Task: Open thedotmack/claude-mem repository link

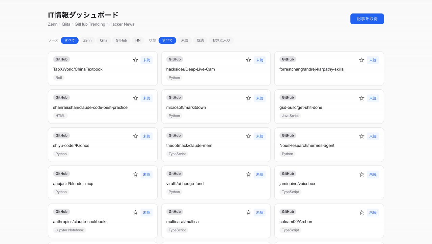Action: tap(189, 145)
